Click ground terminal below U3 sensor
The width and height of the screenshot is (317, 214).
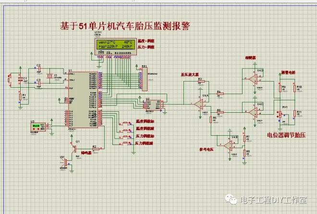coord(52,134)
